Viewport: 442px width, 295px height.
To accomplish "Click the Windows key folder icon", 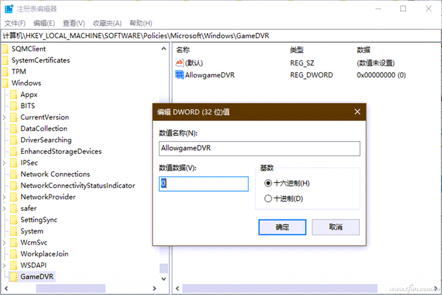I will pyautogui.click(x=4, y=83).
